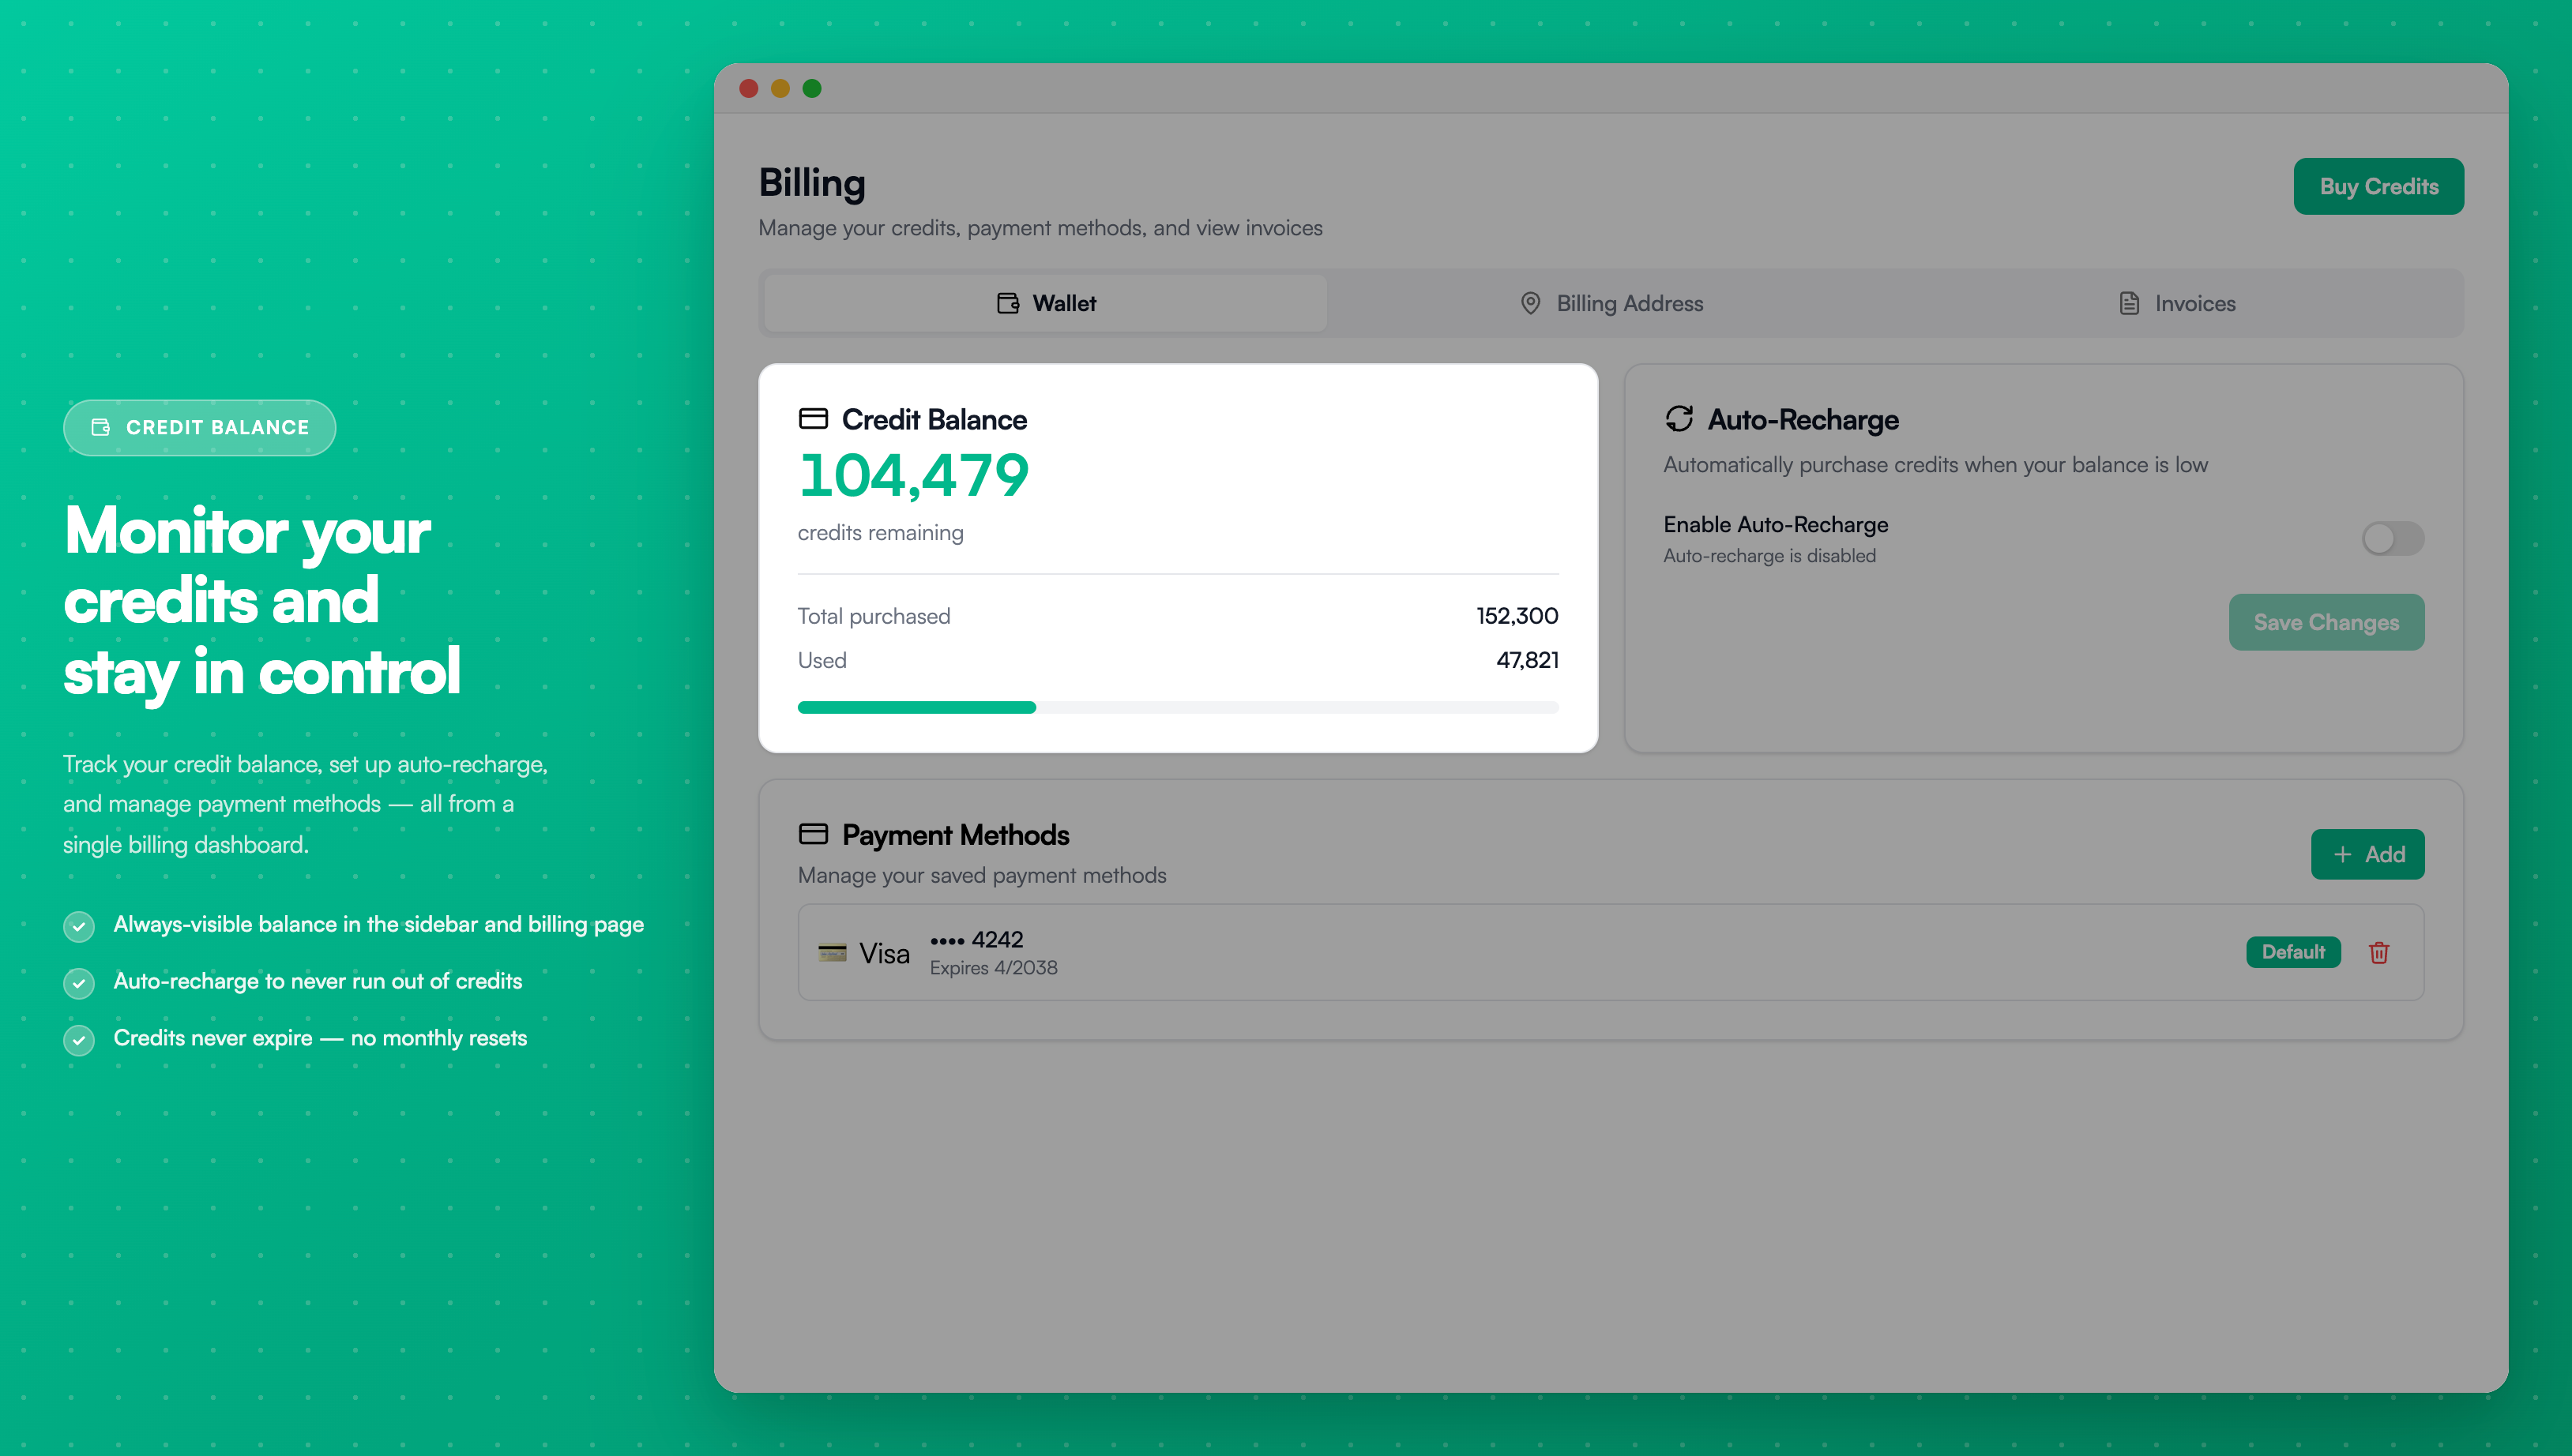Click the Default badge on the Visa card
The height and width of the screenshot is (1456, 2572).
[2293, 952]
